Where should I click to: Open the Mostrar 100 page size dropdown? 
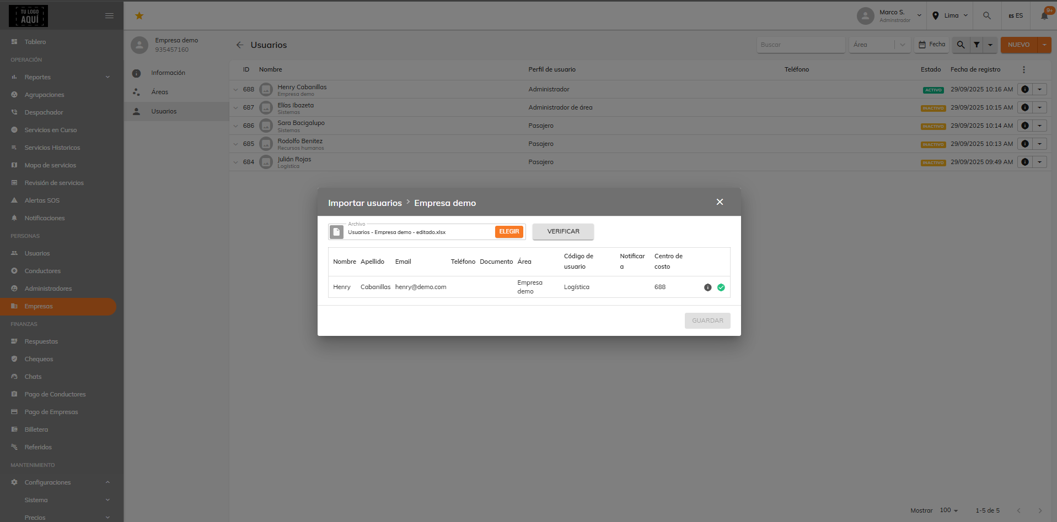coord(949,510)
